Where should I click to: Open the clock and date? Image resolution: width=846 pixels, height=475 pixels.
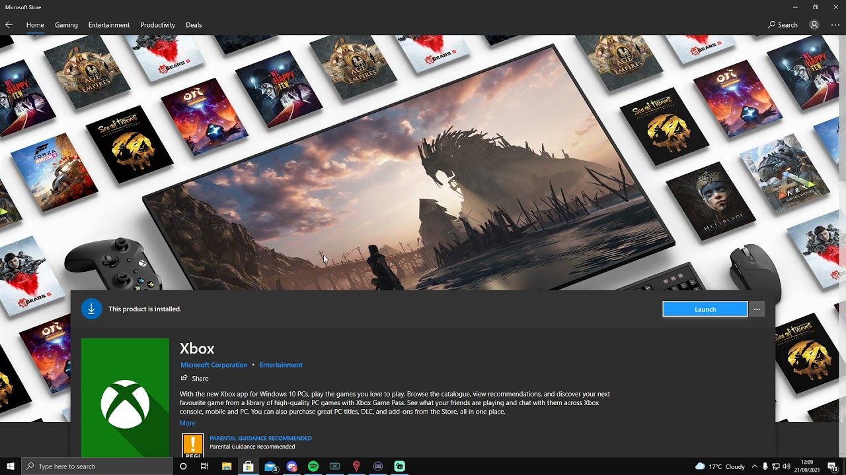(x=806, y=466)
